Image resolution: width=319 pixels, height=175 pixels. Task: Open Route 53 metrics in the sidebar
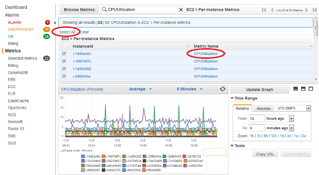[16, 129]
